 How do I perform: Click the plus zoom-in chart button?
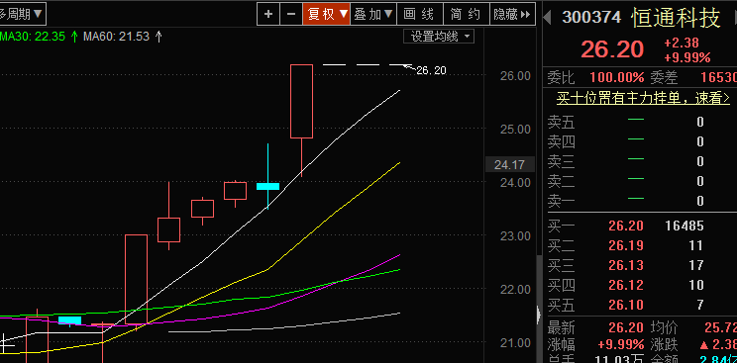[x=268, y=14]
